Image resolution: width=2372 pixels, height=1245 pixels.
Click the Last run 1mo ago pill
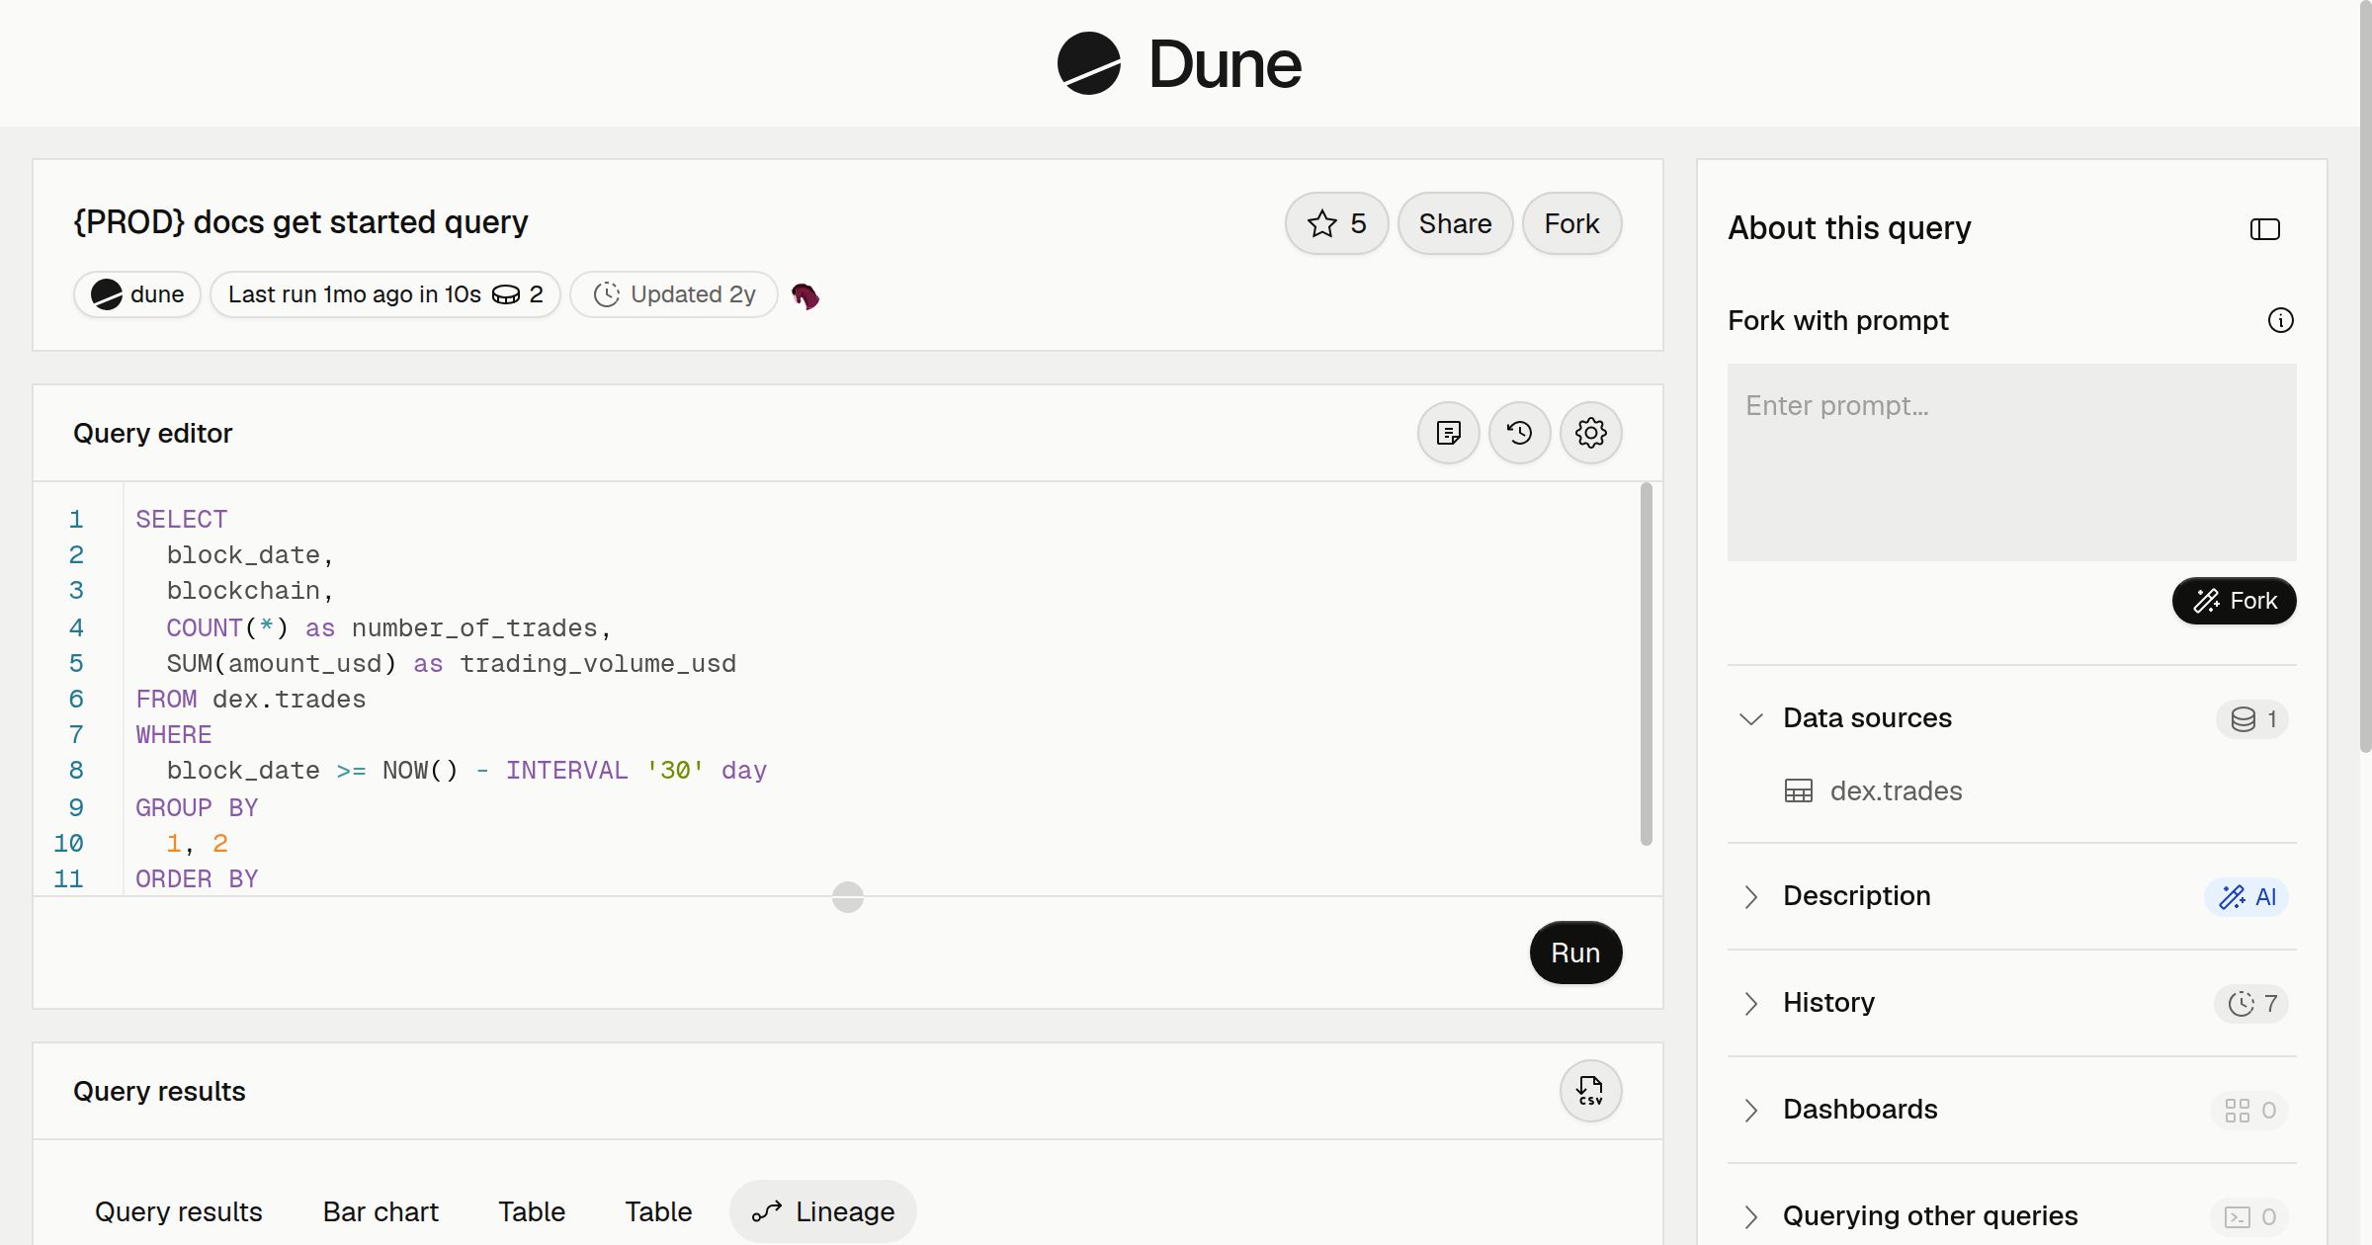point(385,294)
